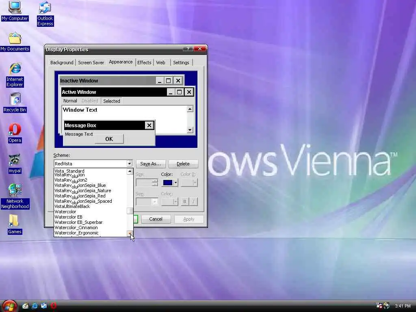Image resolution: width=416 pixels, height=312 pixels.
Task: Click the Start orb on the taskbar
Action: click(10, 306)
